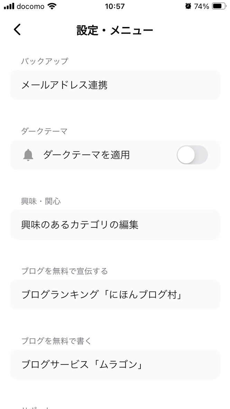Tap the ブログを無料で書く section header
Image resolution: width=230 pixels, height=409 pixels.
pos(56,341)
